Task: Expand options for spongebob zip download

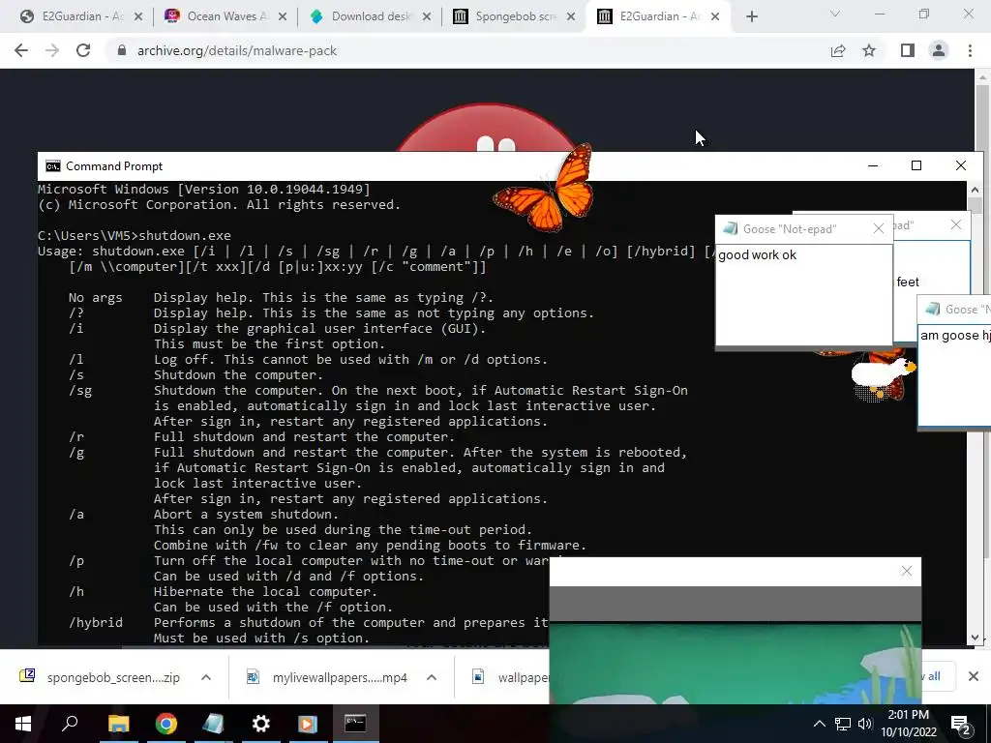Action: tap(206, 677)
